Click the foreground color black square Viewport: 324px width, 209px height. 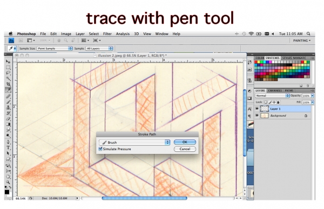[x=7, y=192]
